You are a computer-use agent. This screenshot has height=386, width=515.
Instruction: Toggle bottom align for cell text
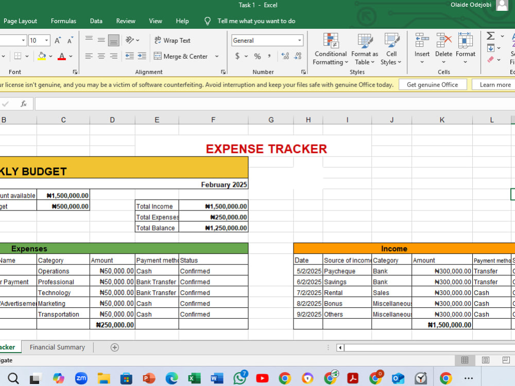tap(114, 40)
